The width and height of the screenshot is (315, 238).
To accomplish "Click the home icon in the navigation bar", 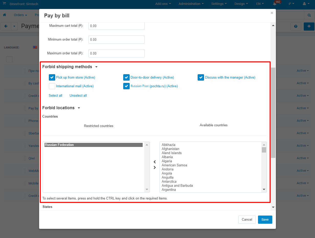I will (4, 15).
